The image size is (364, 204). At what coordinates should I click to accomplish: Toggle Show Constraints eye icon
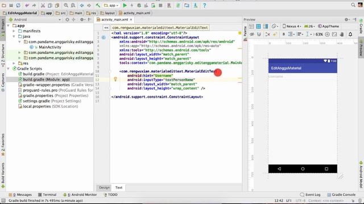pyautogui.click(x=252, y=34)
